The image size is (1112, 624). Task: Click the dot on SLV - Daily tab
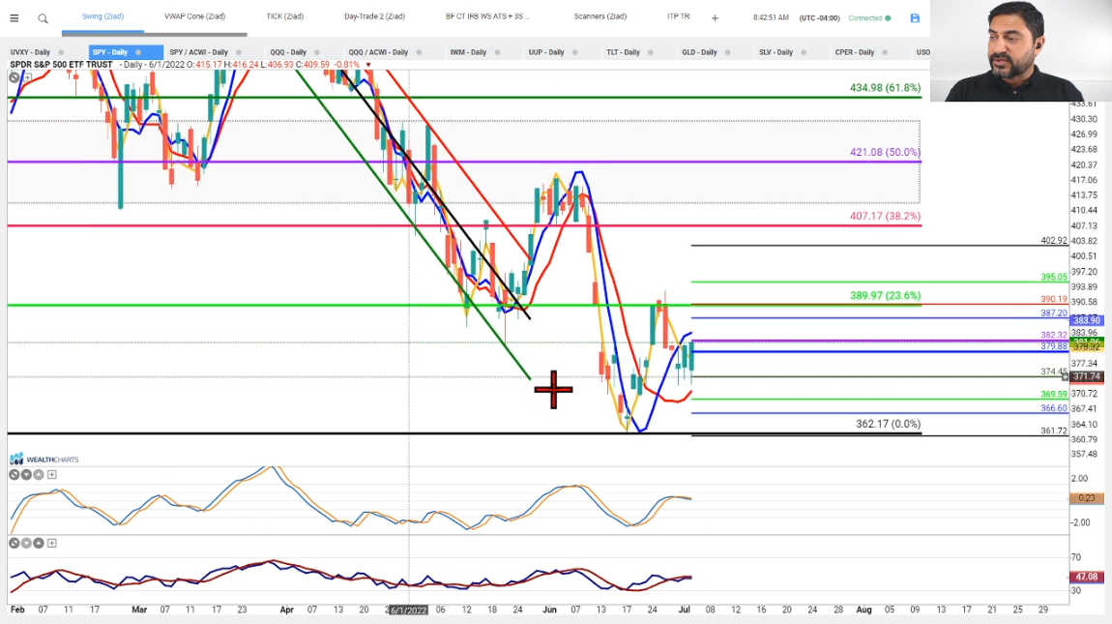(x=804, y=52)
